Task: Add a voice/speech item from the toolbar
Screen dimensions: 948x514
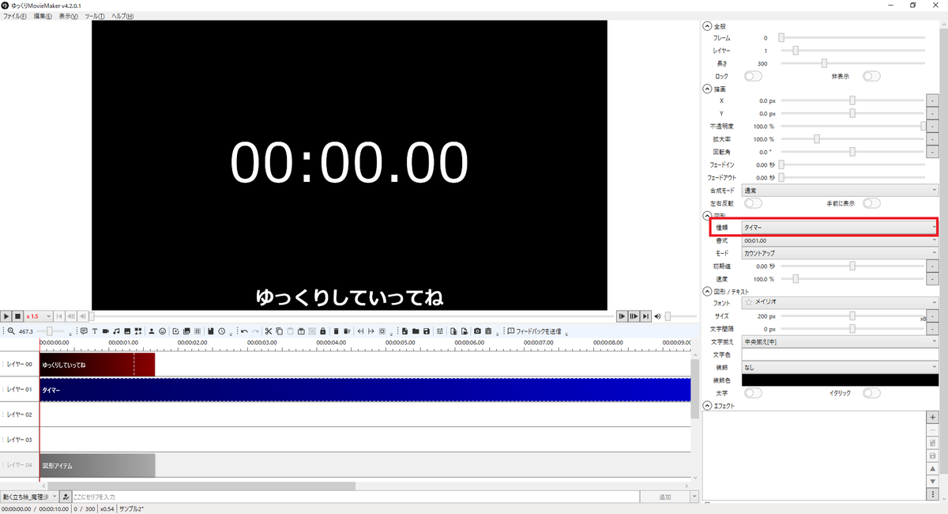Action: [x=84, y=331]
